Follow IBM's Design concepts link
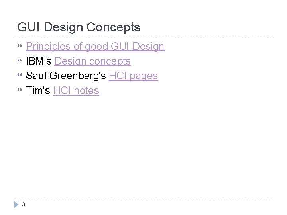This screenshot has width=287, height=215. tap(92, 61)
